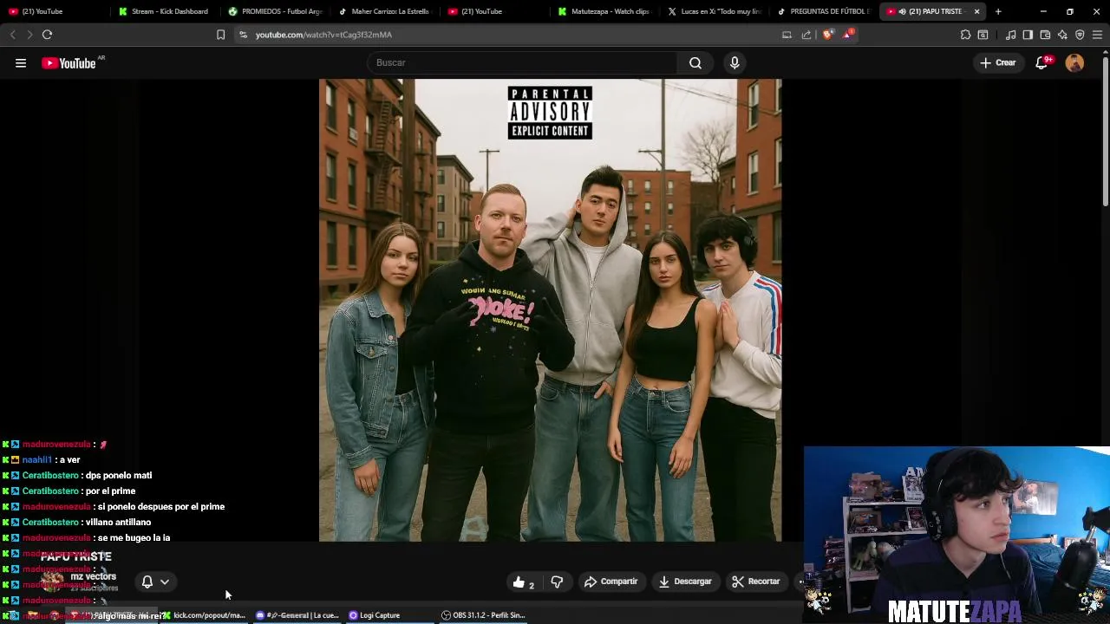Click the youtube.com URL in address bar
1110x624 pixels.
[323, 35]
